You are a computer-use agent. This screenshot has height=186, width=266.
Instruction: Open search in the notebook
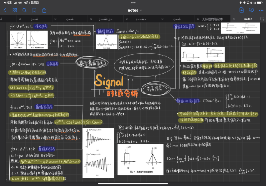tap(25, 10)
